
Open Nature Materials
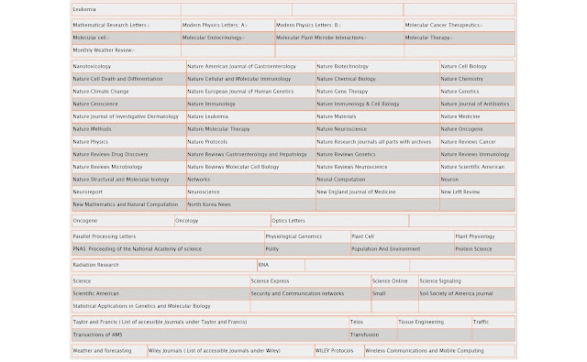(x=337, y=116)
